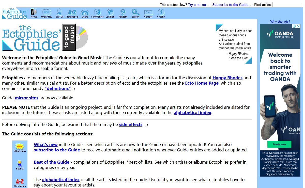
Task: Open the ad info icon on OANDA ad
Action: pos(294,26)
